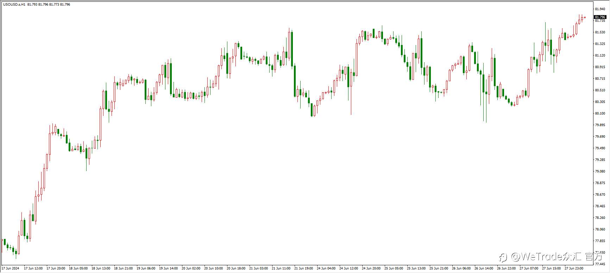Click the 79.080 price axis label
Image resolution: width=610 pixels, height=273 pixels.
point(600,171)
